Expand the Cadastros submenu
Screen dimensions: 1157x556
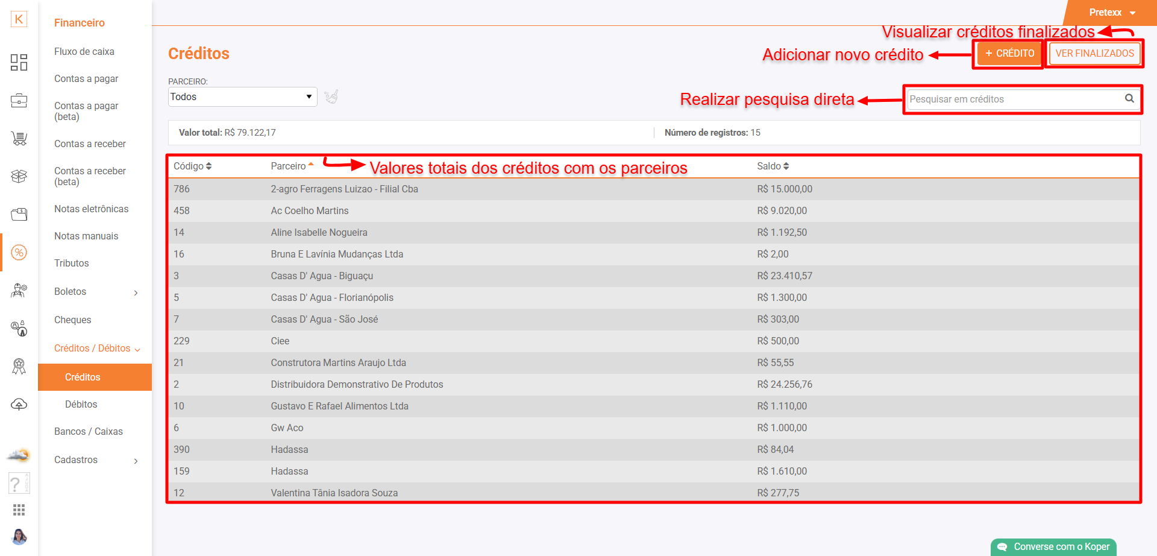pyautogui.click(x=96, y=460)
